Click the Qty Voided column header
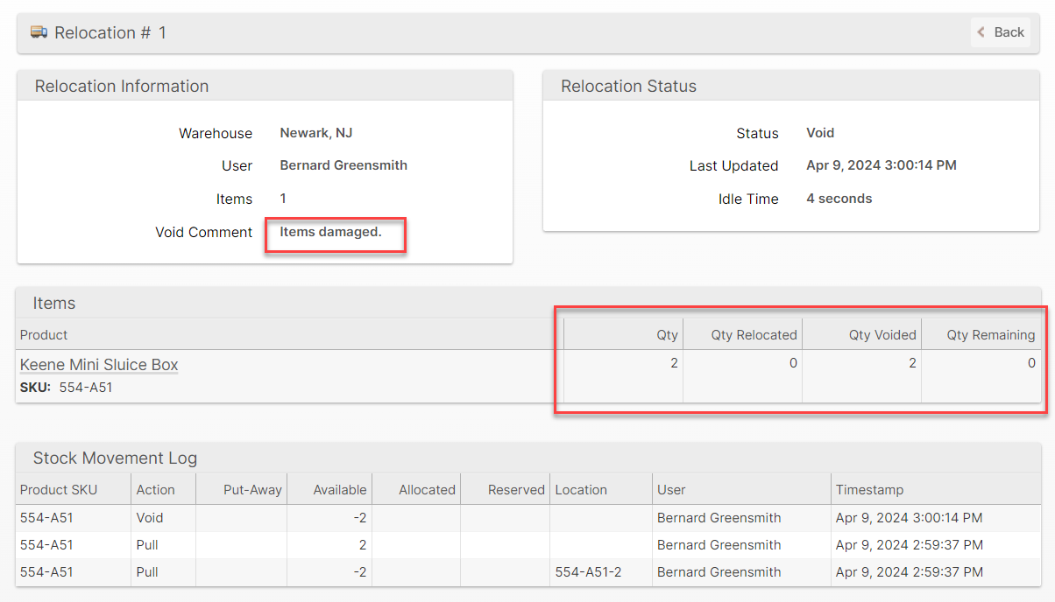 882,334
